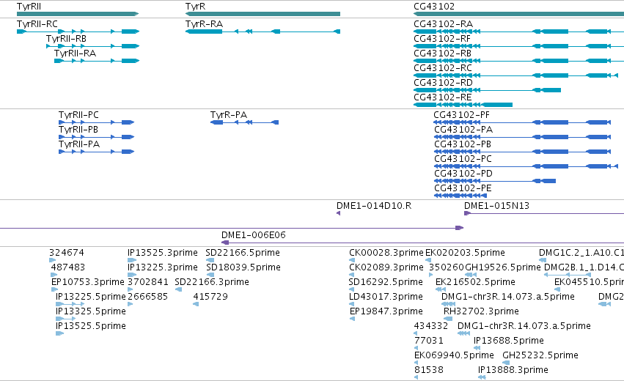Viewport: 624px width, 381px height.
Task: Select CG43102-PE coding sequence
Action: pyautogui.click(x=460, y=196)
